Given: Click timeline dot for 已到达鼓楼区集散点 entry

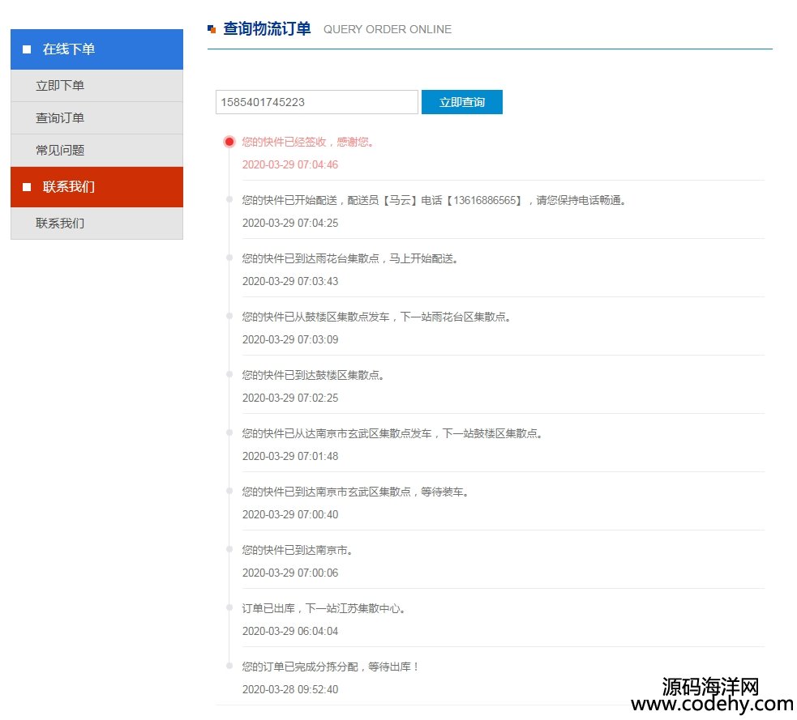Looking at the screenshot, I should [x=229, y=374].
